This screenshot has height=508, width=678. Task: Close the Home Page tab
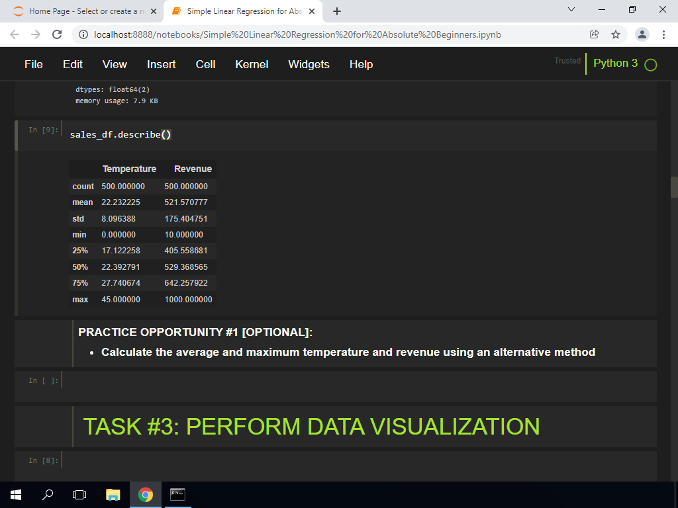(x=154, y=11)
